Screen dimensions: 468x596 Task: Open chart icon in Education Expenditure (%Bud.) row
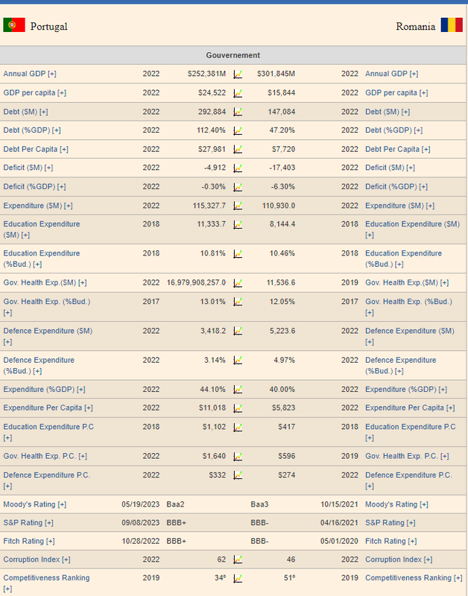(238, 253)
